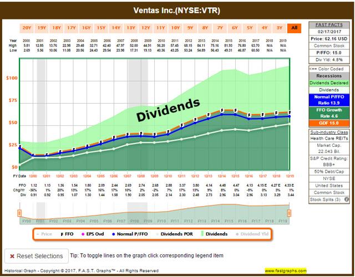355x277 pixels.
Task: Select the 16Y time range tab
Action: [x=87, y=28]
